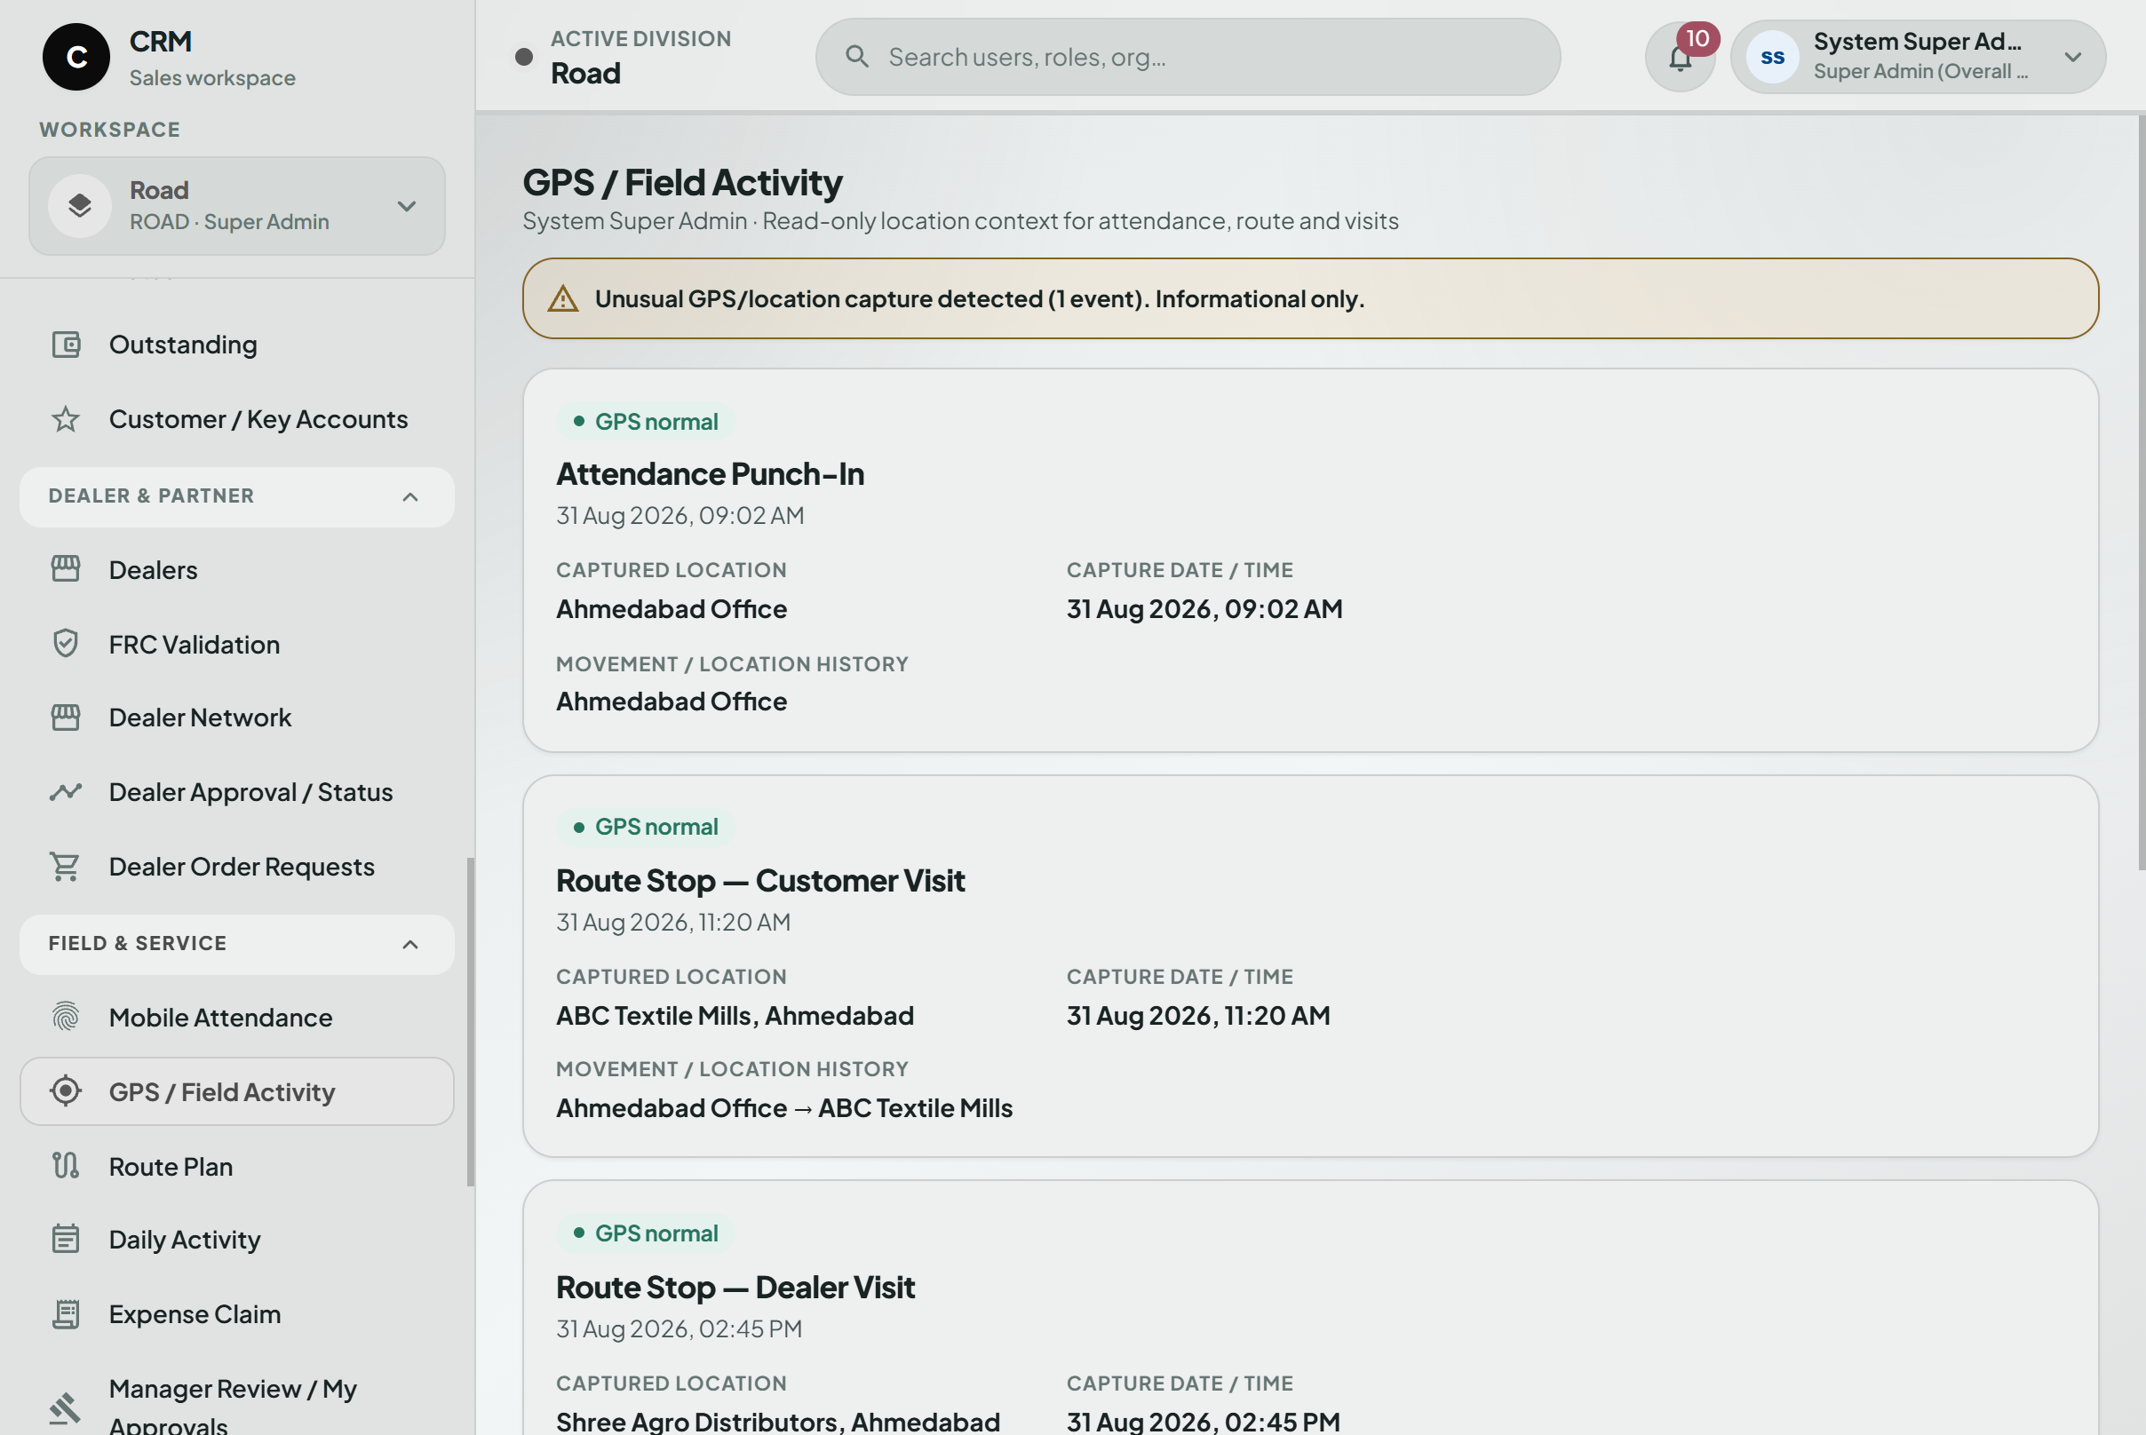The height and width of the screenshot is (1435, 2146).
Task: Click the active division status dot
Action: (524, 57)
